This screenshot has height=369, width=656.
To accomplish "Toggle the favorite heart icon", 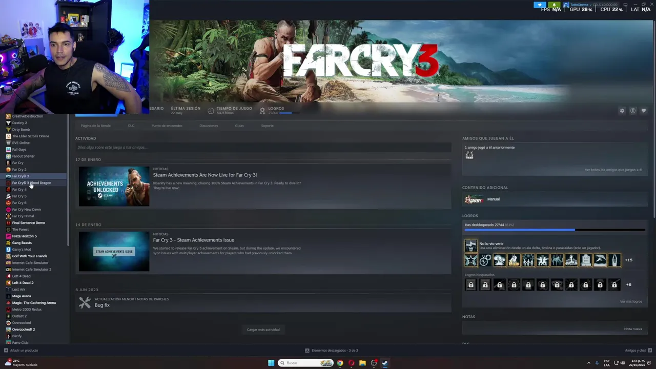I will pyautogui.click(x=644, y=111).
